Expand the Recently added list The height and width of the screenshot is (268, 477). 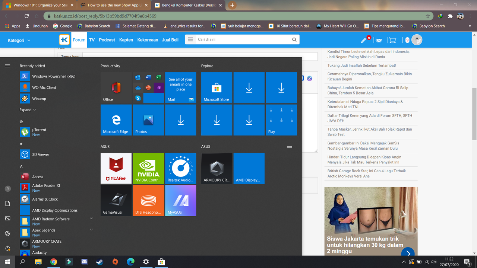pyautogui.click(x=28, y=110)
